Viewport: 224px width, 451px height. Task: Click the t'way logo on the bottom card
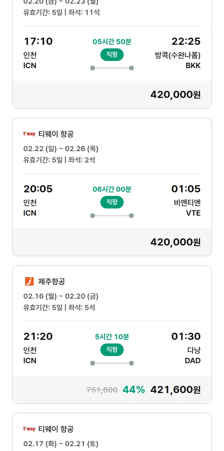click(29, 429)
